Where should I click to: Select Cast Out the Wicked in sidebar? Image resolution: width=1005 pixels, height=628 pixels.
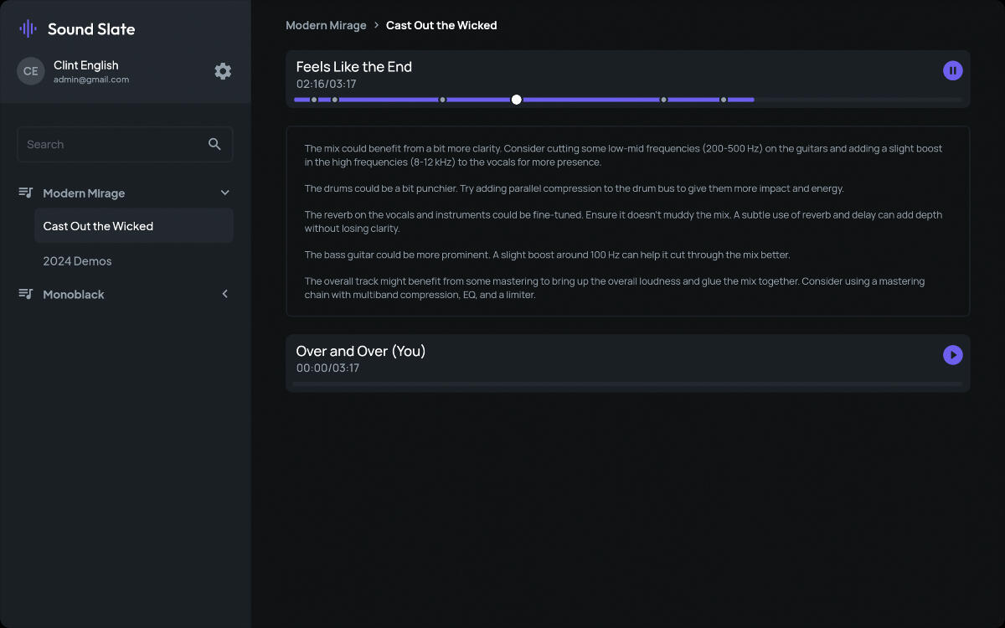tap(134, 226)
